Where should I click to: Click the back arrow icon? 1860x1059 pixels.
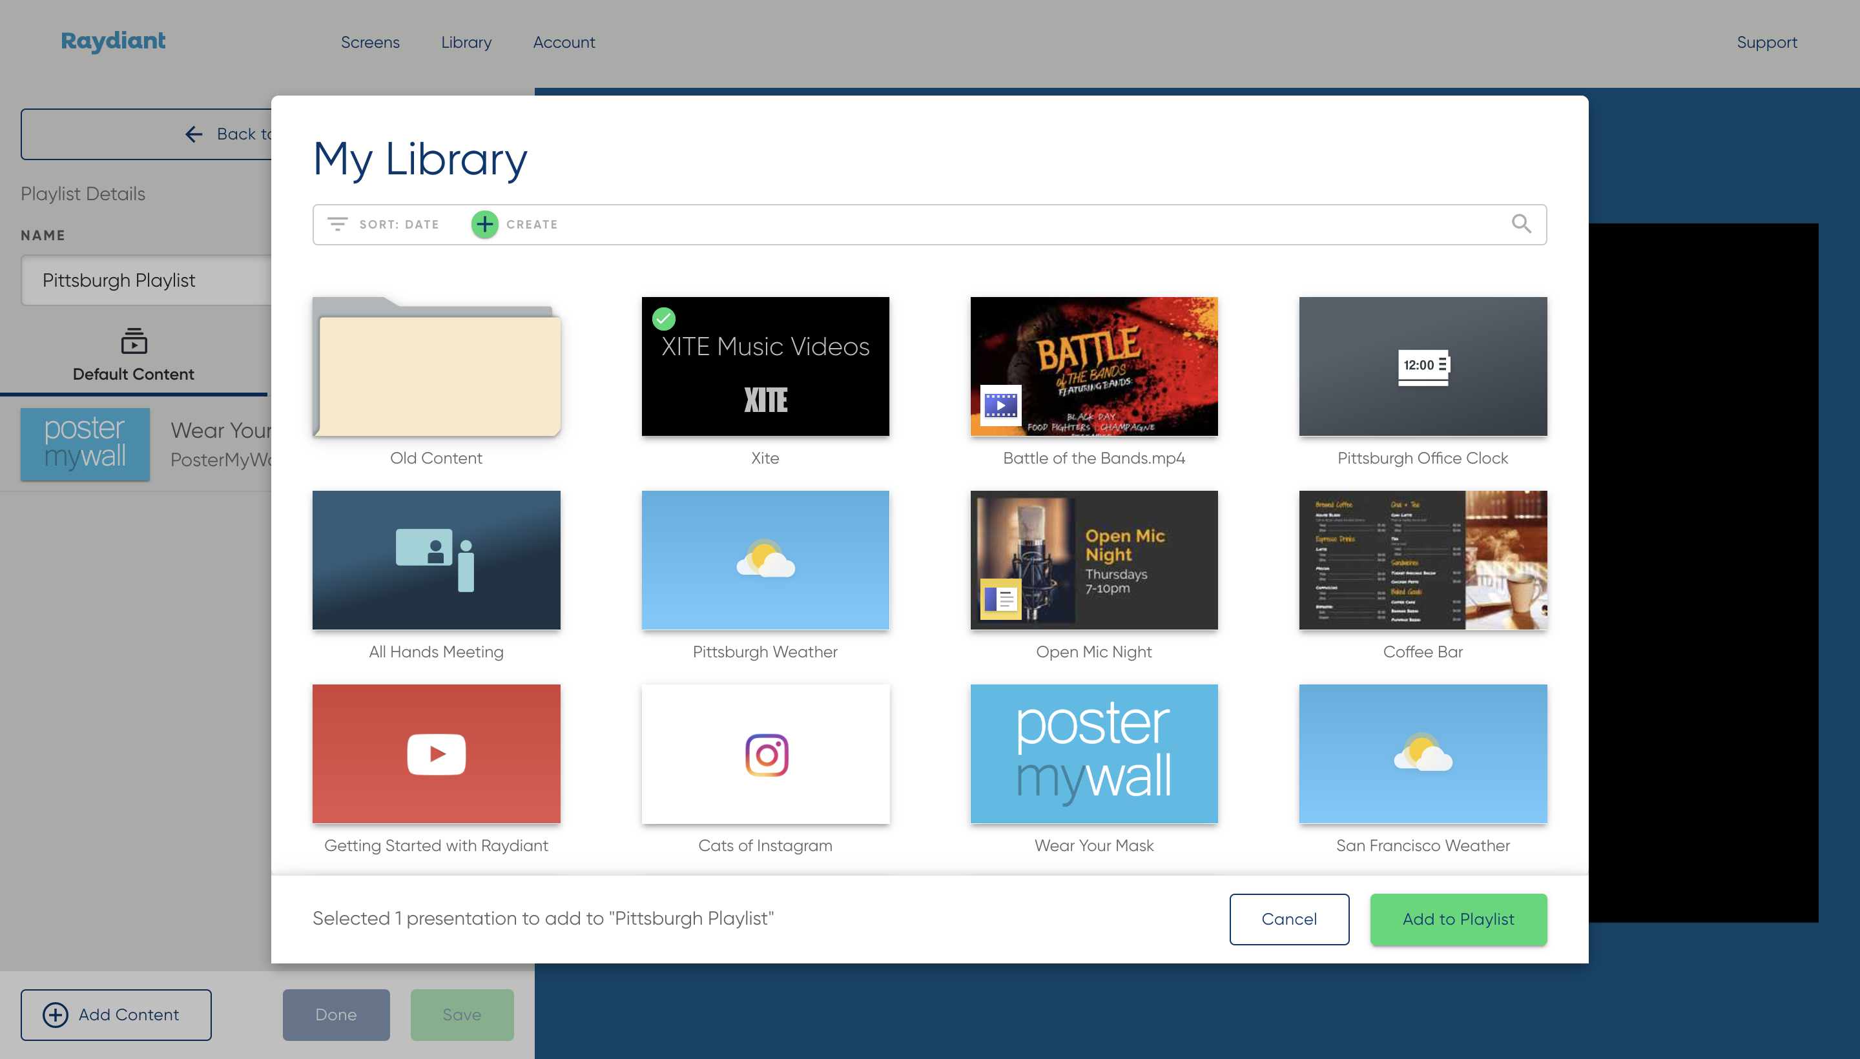pos(194,134)
